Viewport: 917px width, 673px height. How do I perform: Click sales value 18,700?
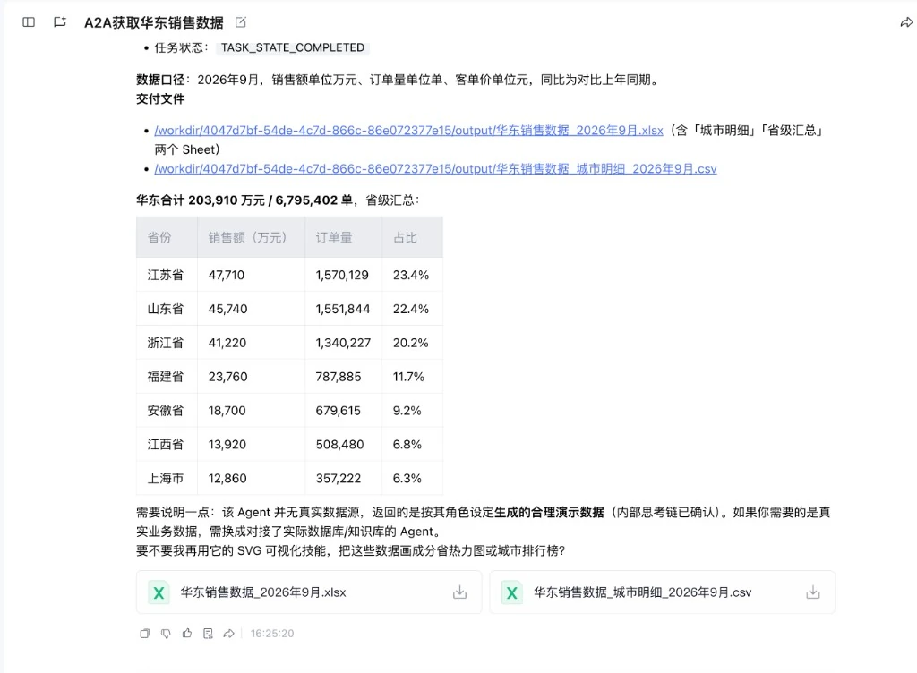coord(227,411)
